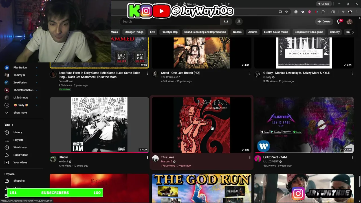Open the white tag extension icon

303,12
